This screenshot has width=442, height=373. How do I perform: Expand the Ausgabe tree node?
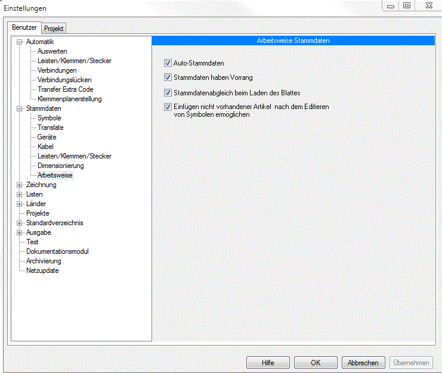(19, 232)
